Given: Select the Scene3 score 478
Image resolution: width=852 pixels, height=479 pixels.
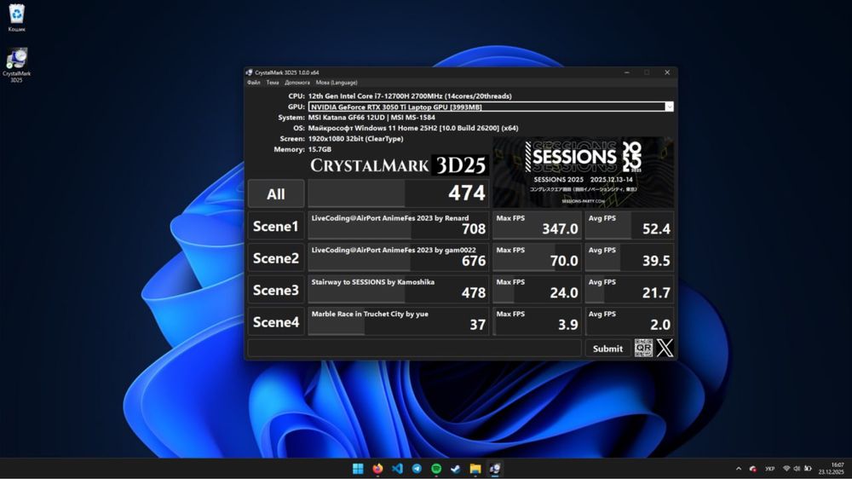Looking at the screenshot, I should coord(474,293).
